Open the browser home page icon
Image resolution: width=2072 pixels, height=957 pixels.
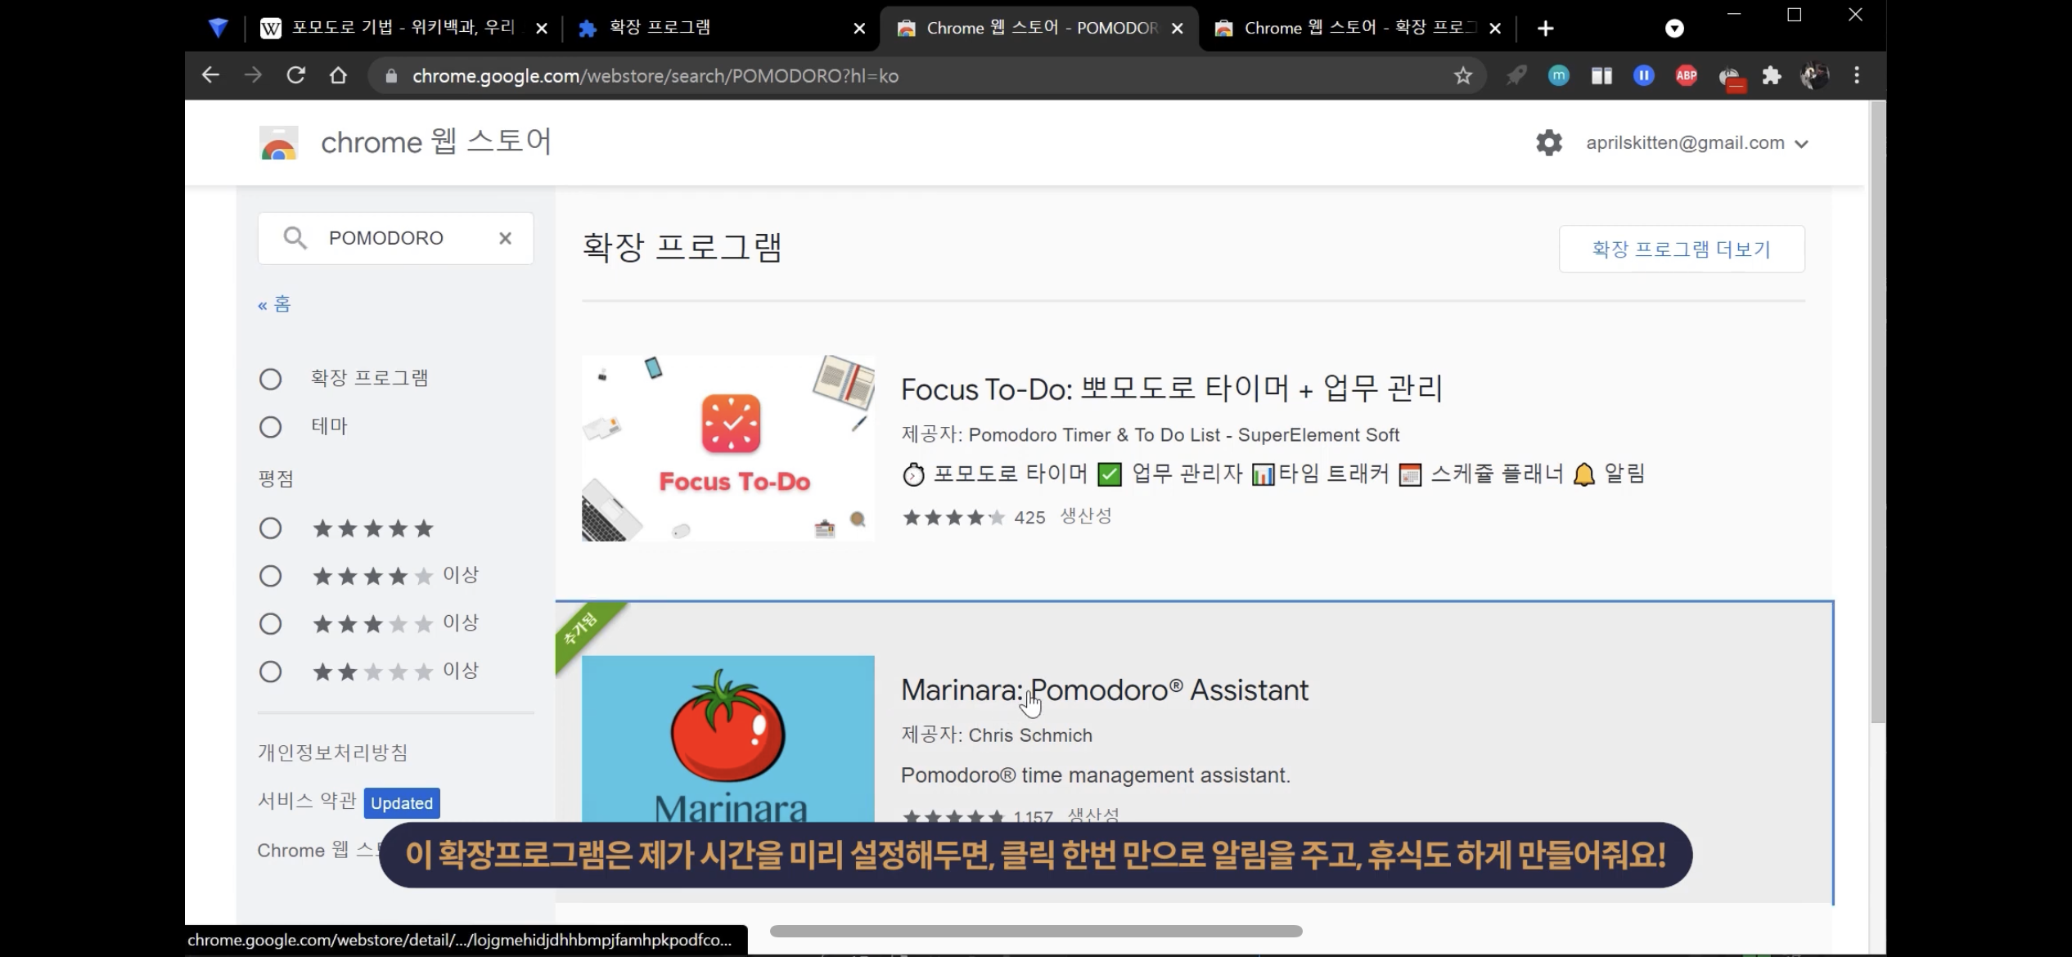[338, 75]
